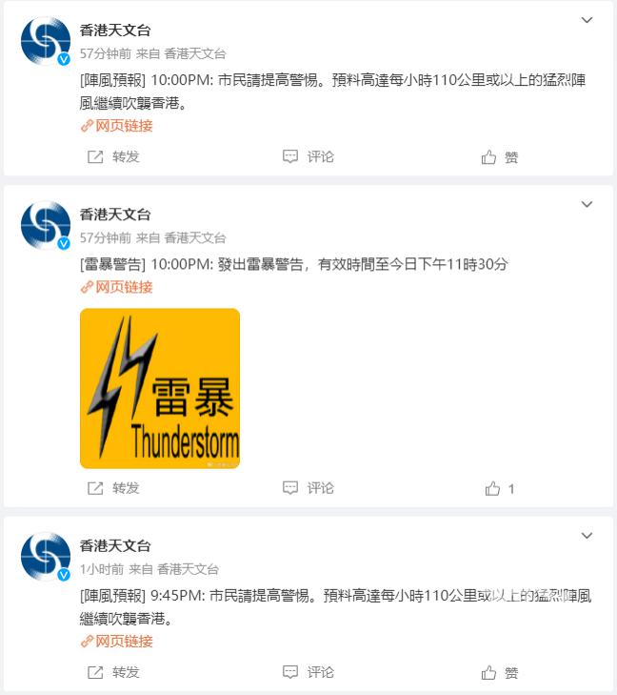Expand options chevron on first post
The width and height of the screenshot is (617, 695).
click(587, 20)
